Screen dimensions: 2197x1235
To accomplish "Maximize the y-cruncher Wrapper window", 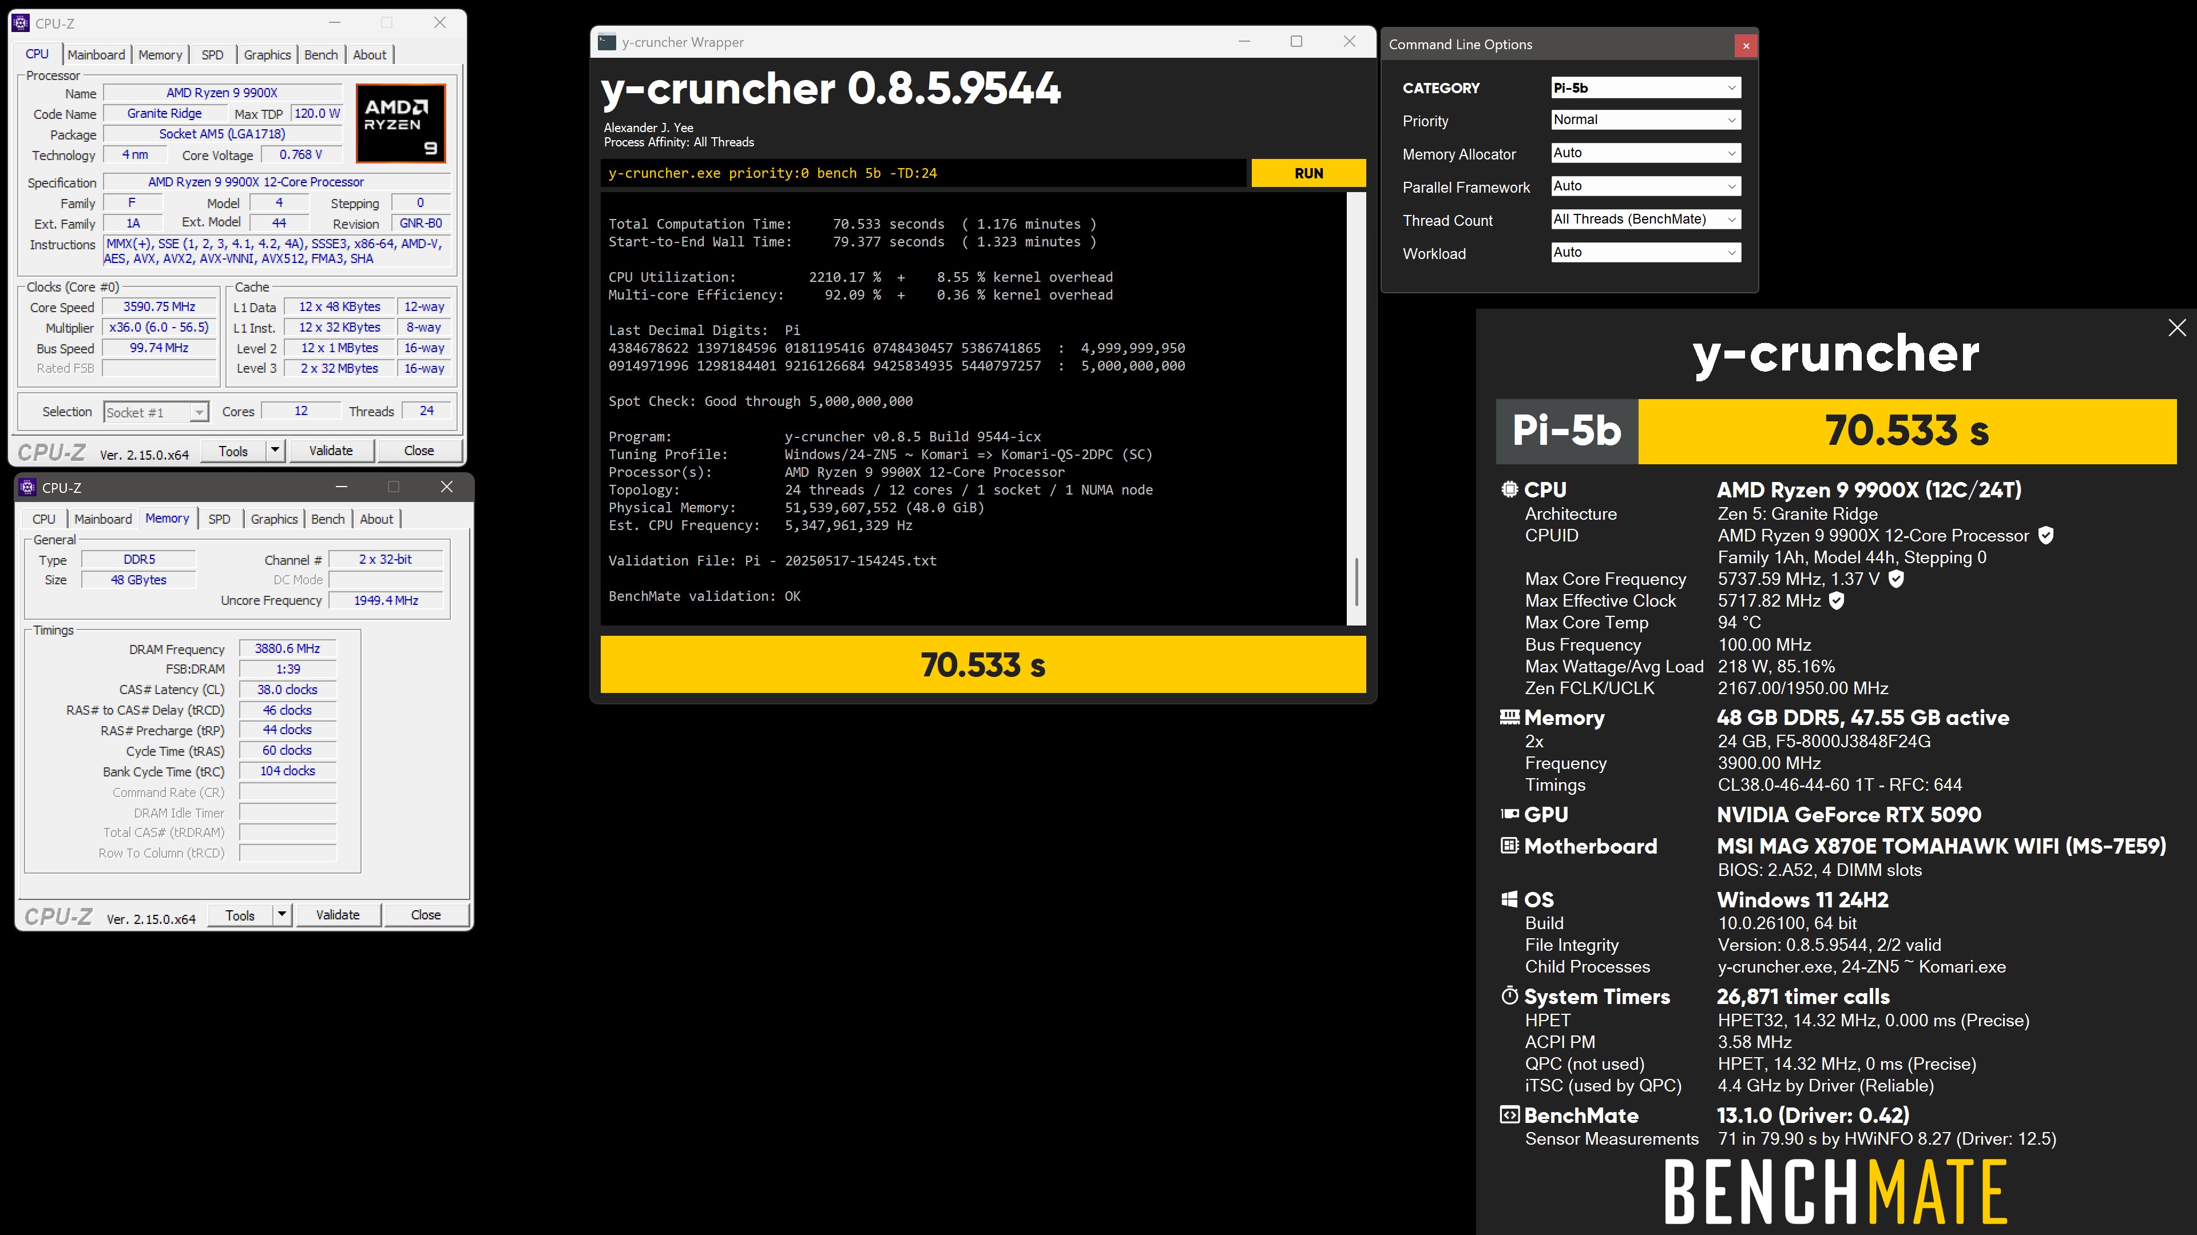I will 1296,41.
